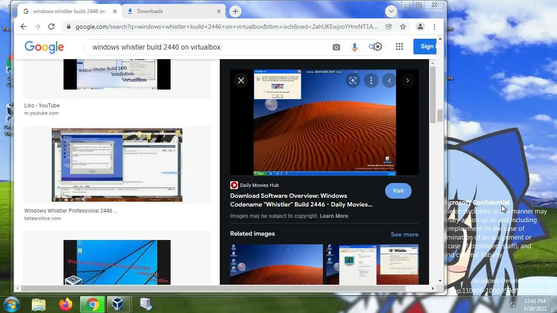
Task: Open the tab search dropdown arrow
Action: [x=391, y=11]
